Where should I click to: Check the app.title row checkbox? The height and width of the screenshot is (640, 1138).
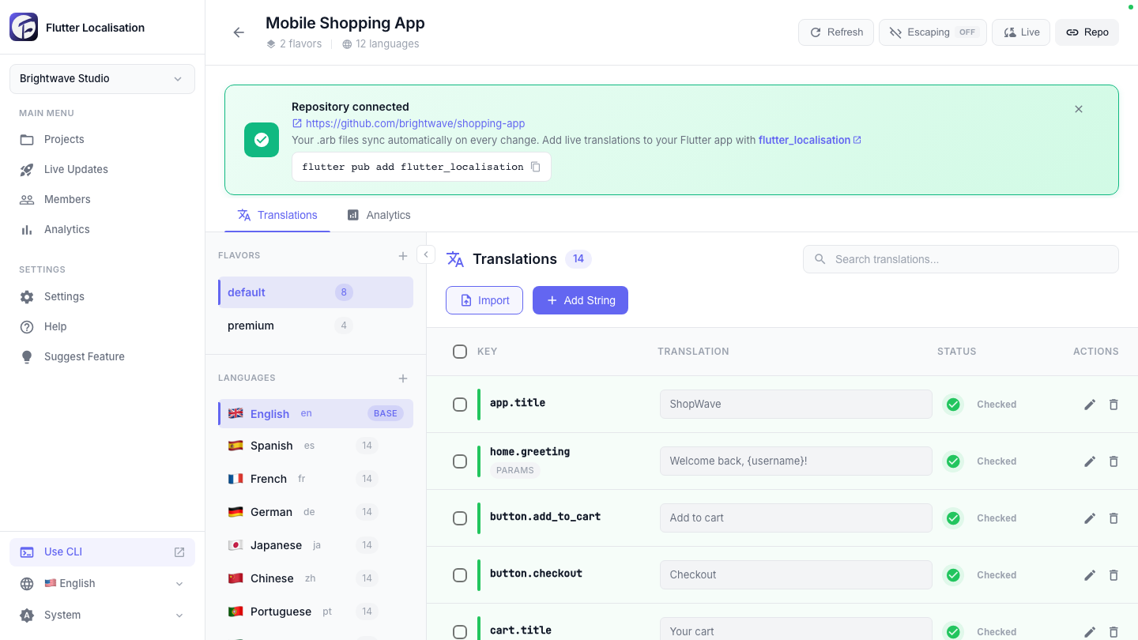tap(460, 405)
